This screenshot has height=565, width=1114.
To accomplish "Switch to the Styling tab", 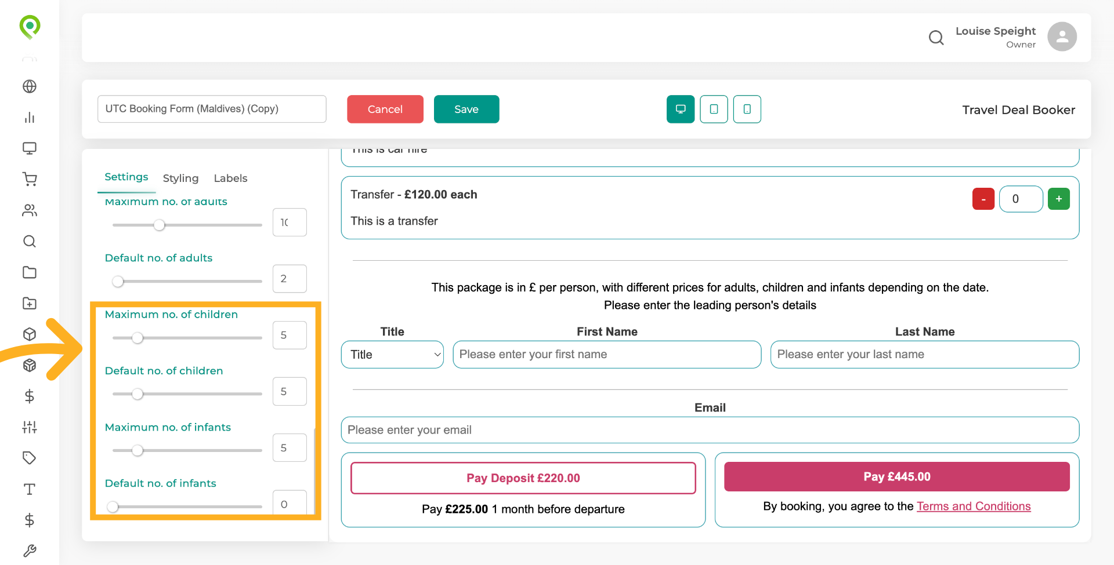I will coord(180,178).
